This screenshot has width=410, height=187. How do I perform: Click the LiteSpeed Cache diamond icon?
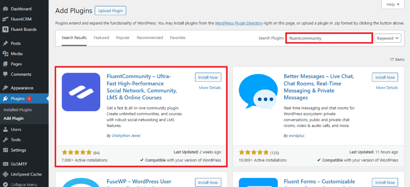[x=5, y=174]
